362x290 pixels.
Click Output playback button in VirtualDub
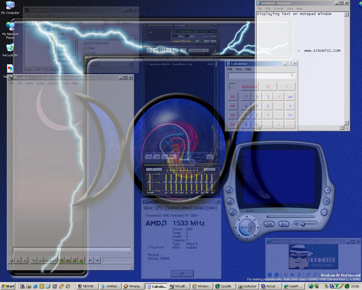coord(25,260)
